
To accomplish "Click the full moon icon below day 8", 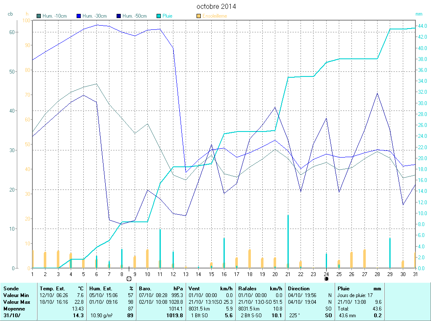I will pyautogui.click(x=129, y=279).
